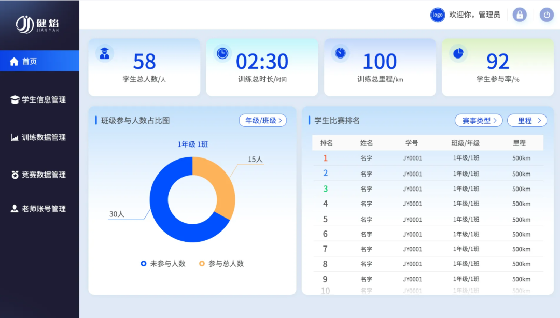Click the power logout icon
Image resolution: width=560 pixels, height=318 pixels.
547,15
